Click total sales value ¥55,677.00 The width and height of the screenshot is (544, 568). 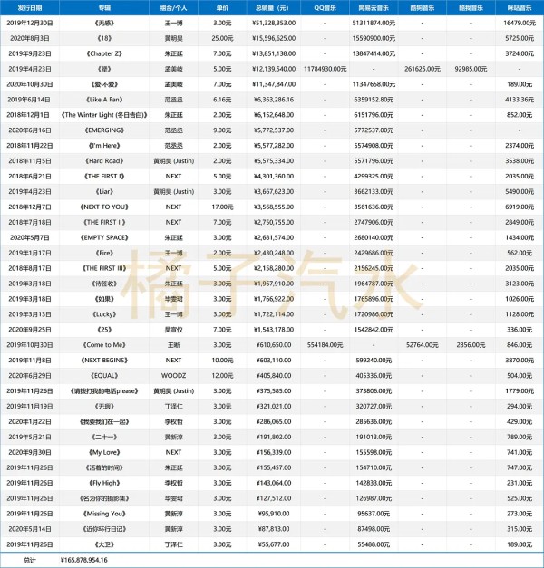tap(274, 544)
